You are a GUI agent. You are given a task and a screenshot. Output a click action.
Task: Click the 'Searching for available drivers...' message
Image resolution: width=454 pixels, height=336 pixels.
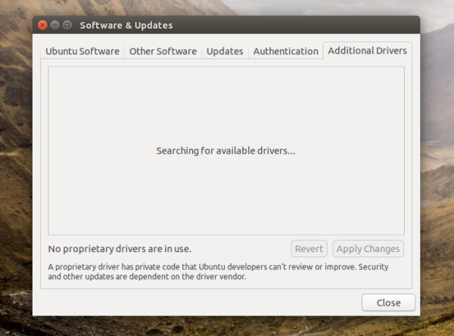coord(225,151)
